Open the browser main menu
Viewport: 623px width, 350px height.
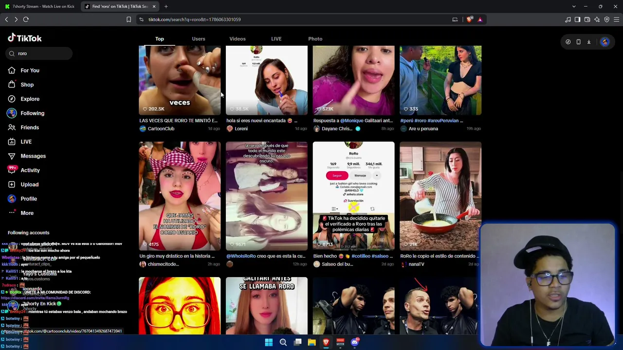[617, 19]
